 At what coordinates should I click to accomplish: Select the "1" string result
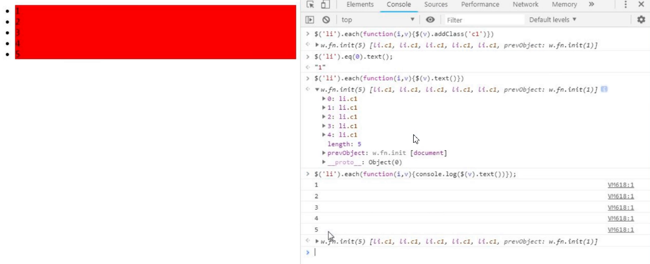tap(320, 67)
